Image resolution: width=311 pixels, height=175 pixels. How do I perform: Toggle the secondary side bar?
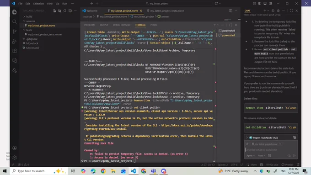pos(270,3)
